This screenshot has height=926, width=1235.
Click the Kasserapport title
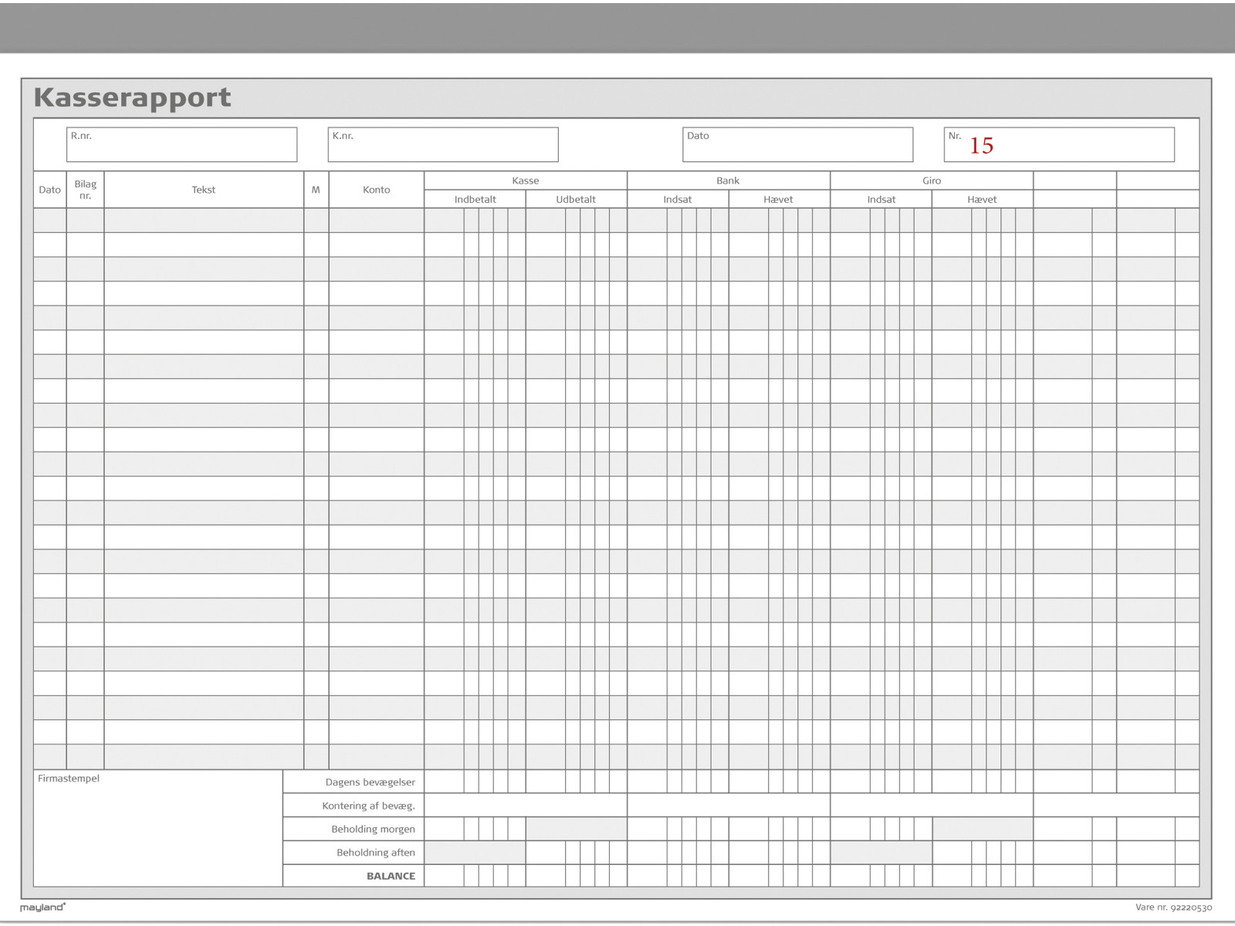pyautogui.click(x=132, y=98)
